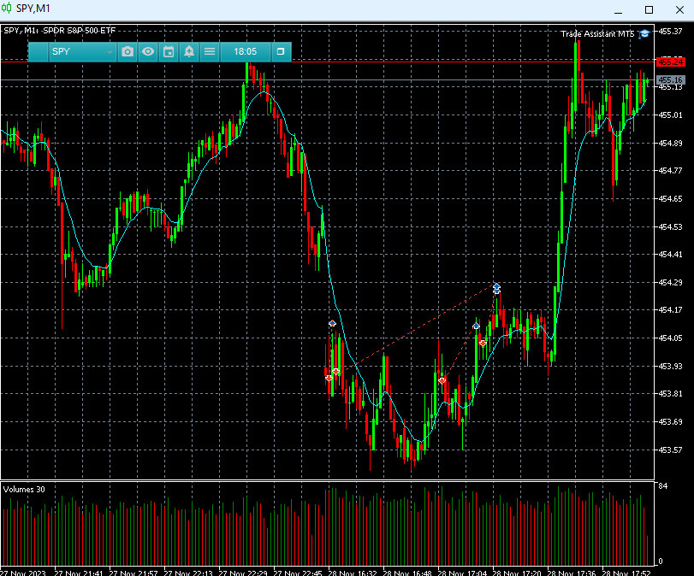Screen dimensions: 694x576
Task: Click the 454.05 price axis label
Action: pos(670,338)
